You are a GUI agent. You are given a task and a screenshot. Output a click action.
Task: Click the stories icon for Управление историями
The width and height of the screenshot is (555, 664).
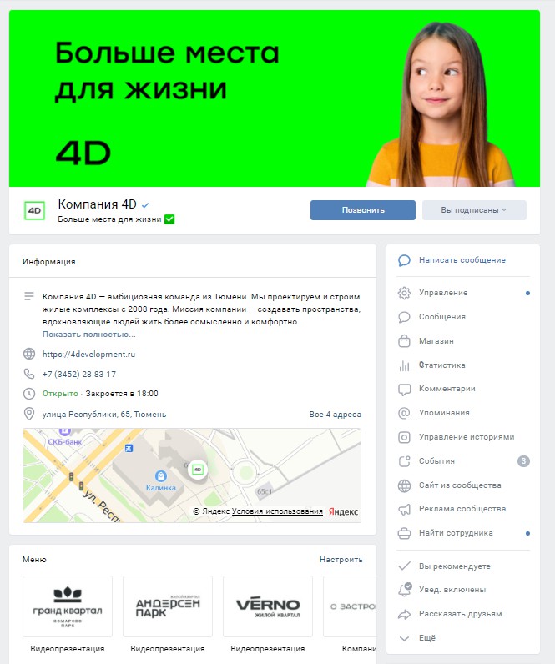pos(404,437)
